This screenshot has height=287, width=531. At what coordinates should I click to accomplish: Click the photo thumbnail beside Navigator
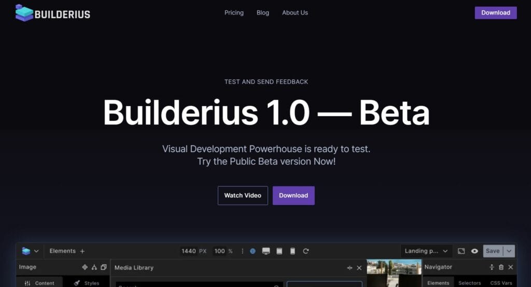click(x=394, y=273)
